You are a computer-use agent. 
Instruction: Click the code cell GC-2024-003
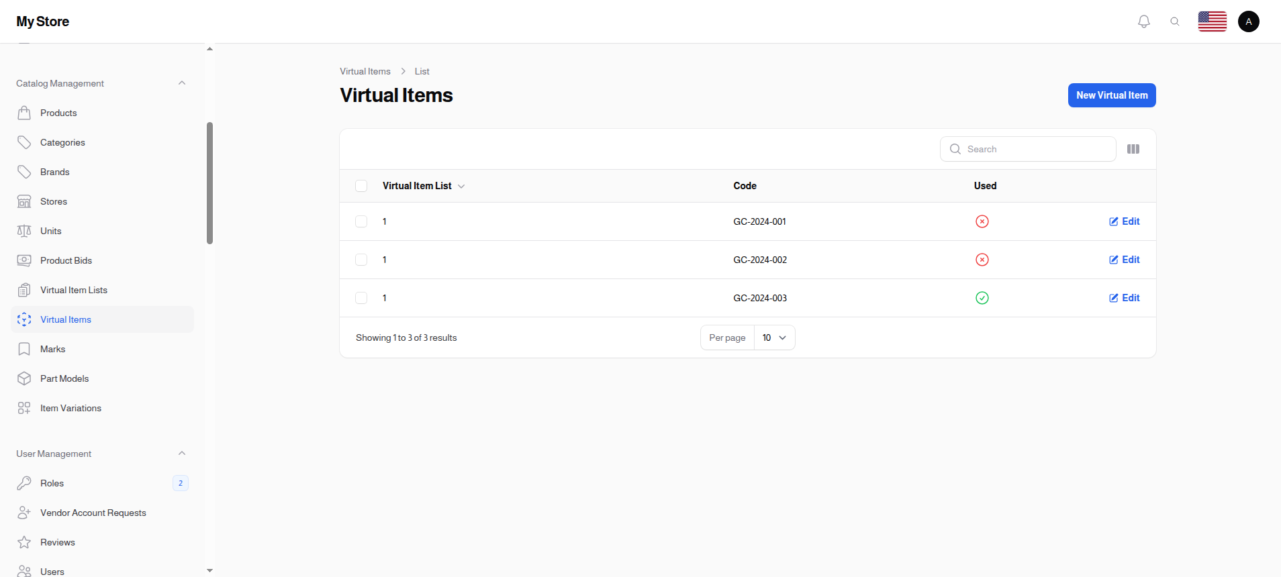point(760,298)
